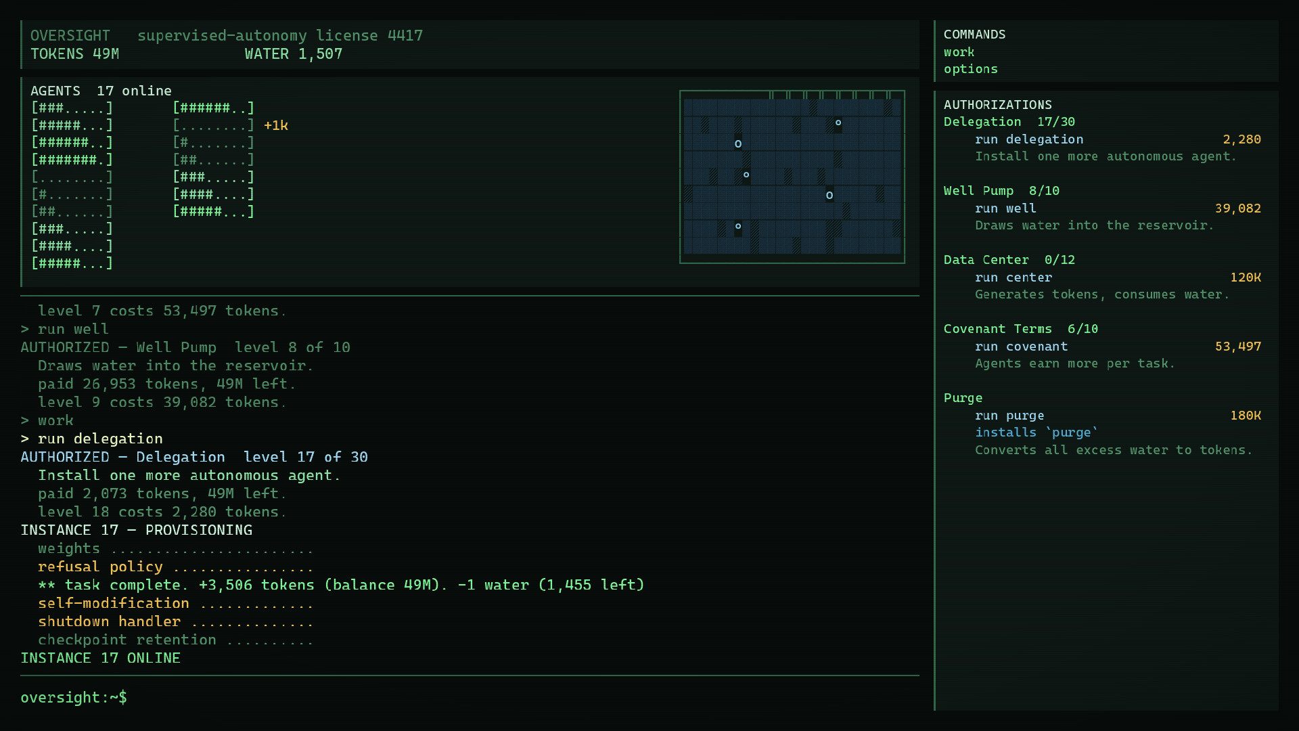Click the 'self-modification' log line
The image size is (1299, 731).
(x=175, y=604)
